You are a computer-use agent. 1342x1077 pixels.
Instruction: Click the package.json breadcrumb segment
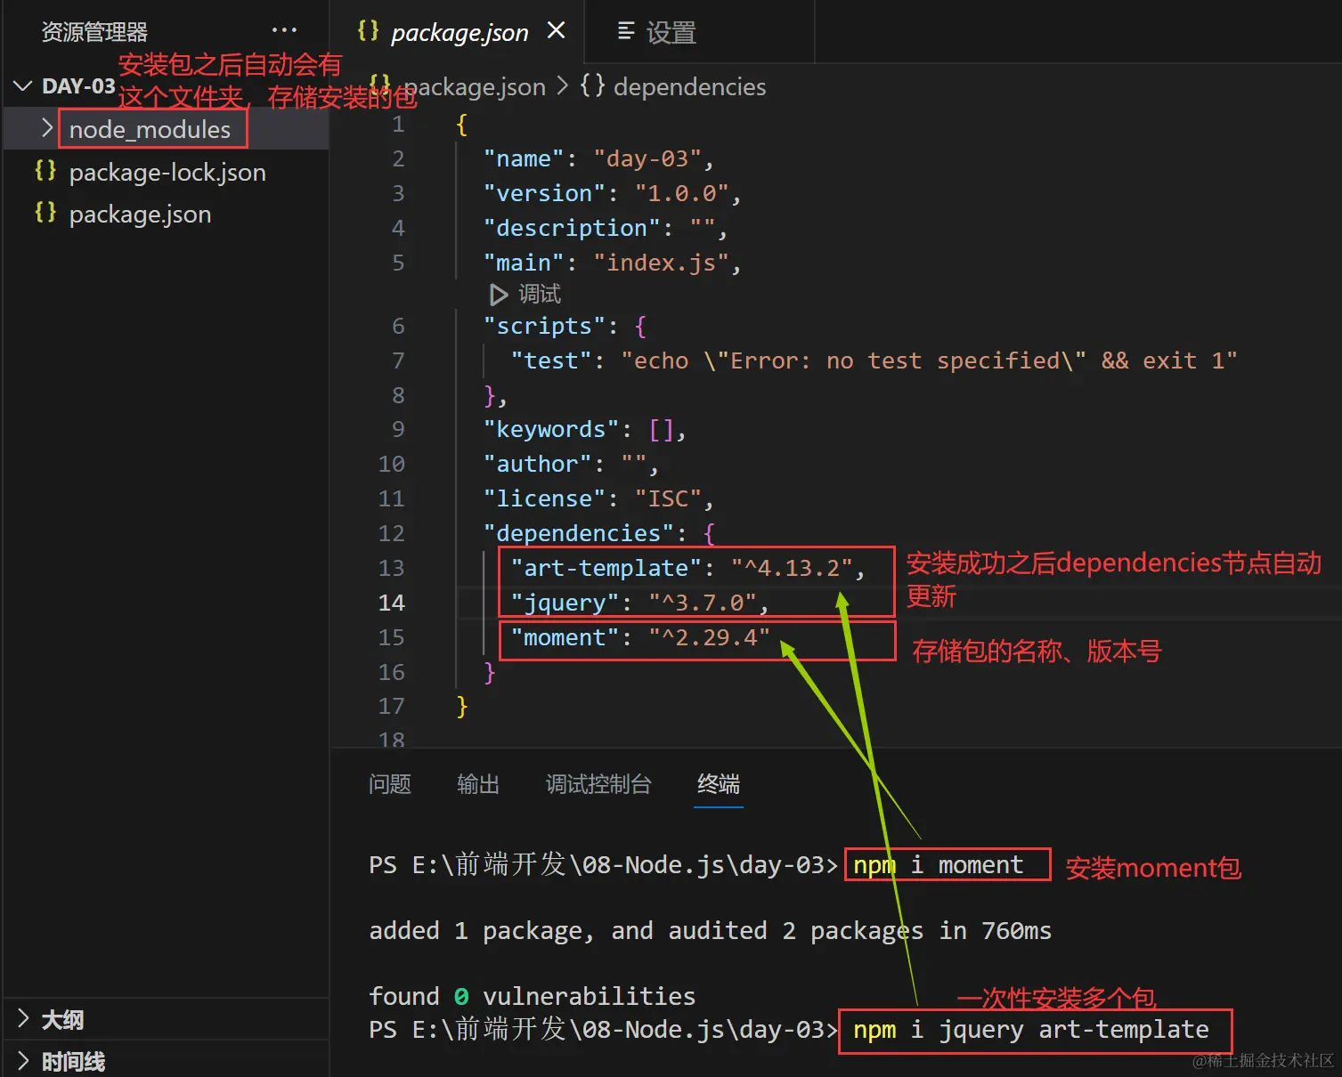475,86
